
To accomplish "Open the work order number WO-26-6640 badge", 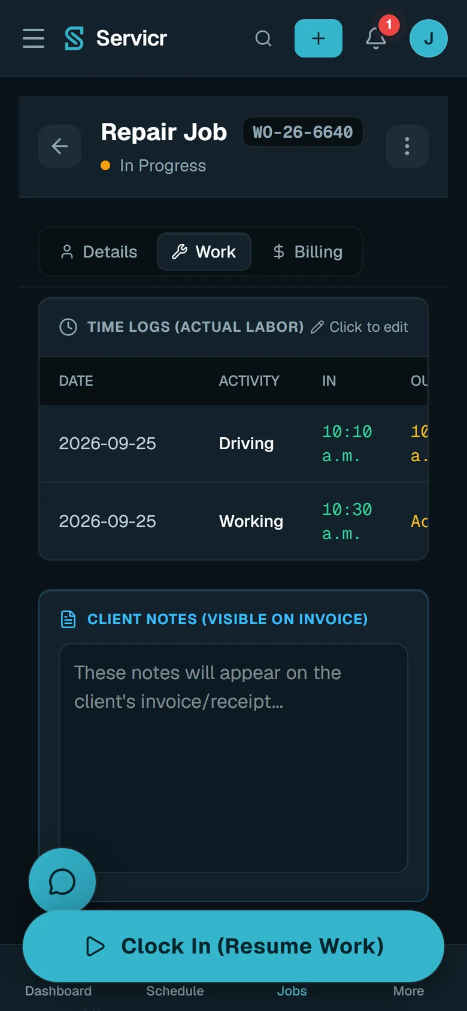I will [303, 132].
